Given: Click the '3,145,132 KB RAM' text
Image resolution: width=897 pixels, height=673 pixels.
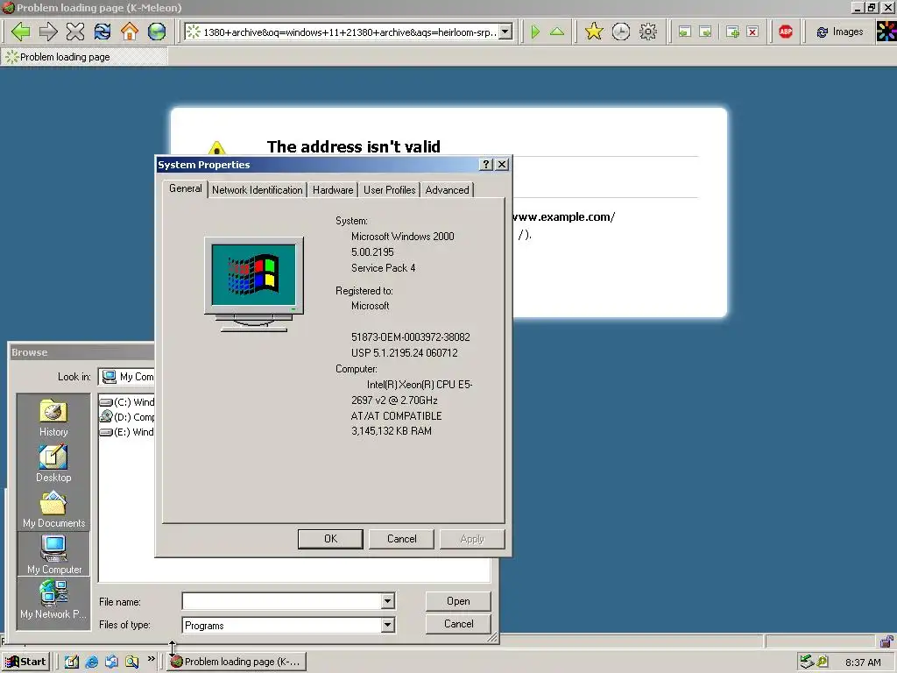Looking at the screenshot, I should [x=392, y=431].
